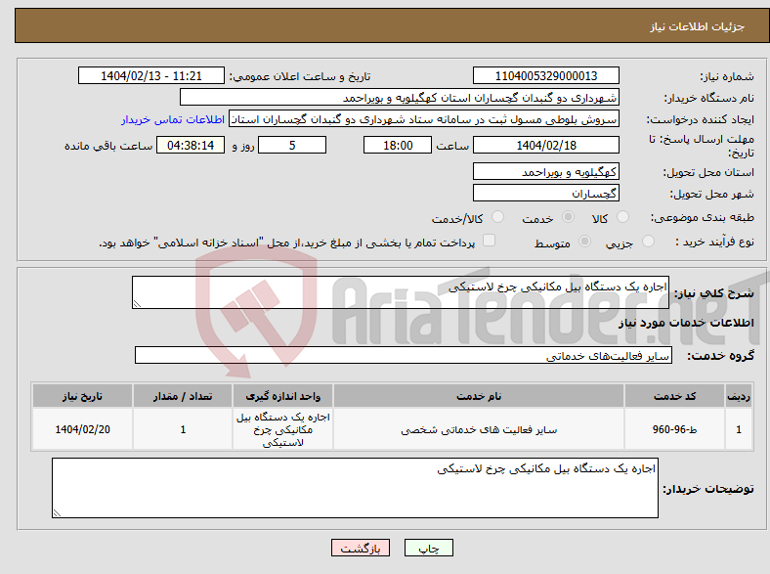Click the شهر محل تحویل label

click(711, 194)
